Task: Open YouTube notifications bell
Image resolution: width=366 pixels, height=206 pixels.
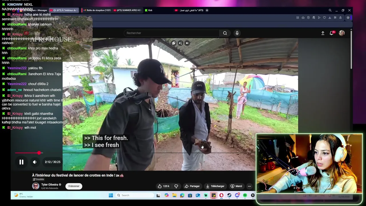Action: 332,33
